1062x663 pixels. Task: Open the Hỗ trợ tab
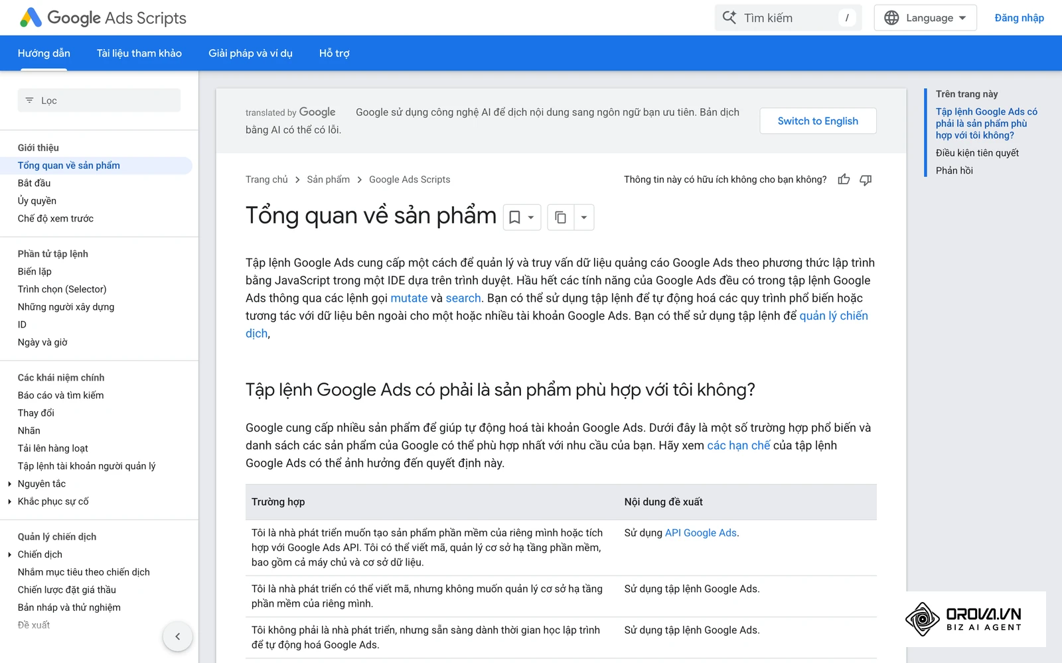coord(335,53)
